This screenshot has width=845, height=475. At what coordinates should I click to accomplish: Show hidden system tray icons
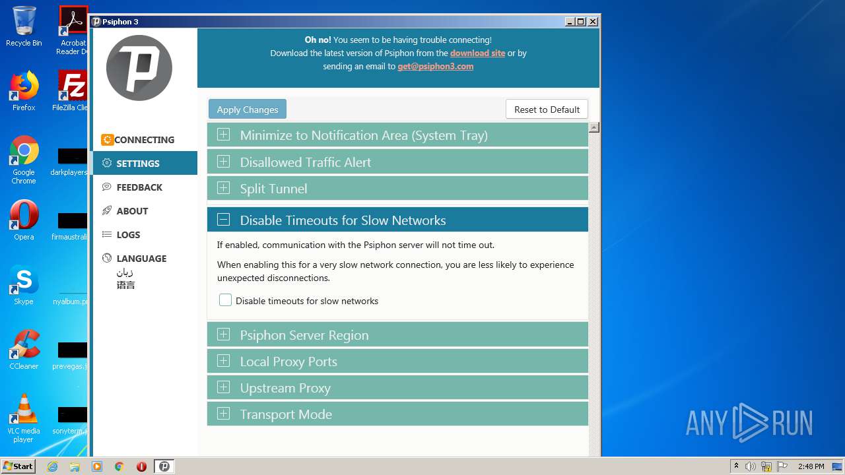736,466
